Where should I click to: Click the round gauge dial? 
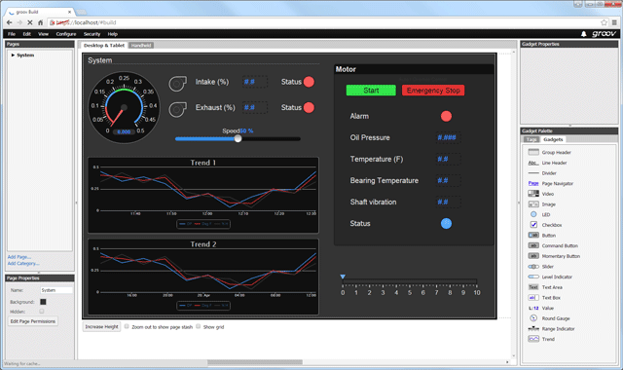pos(124,107)
